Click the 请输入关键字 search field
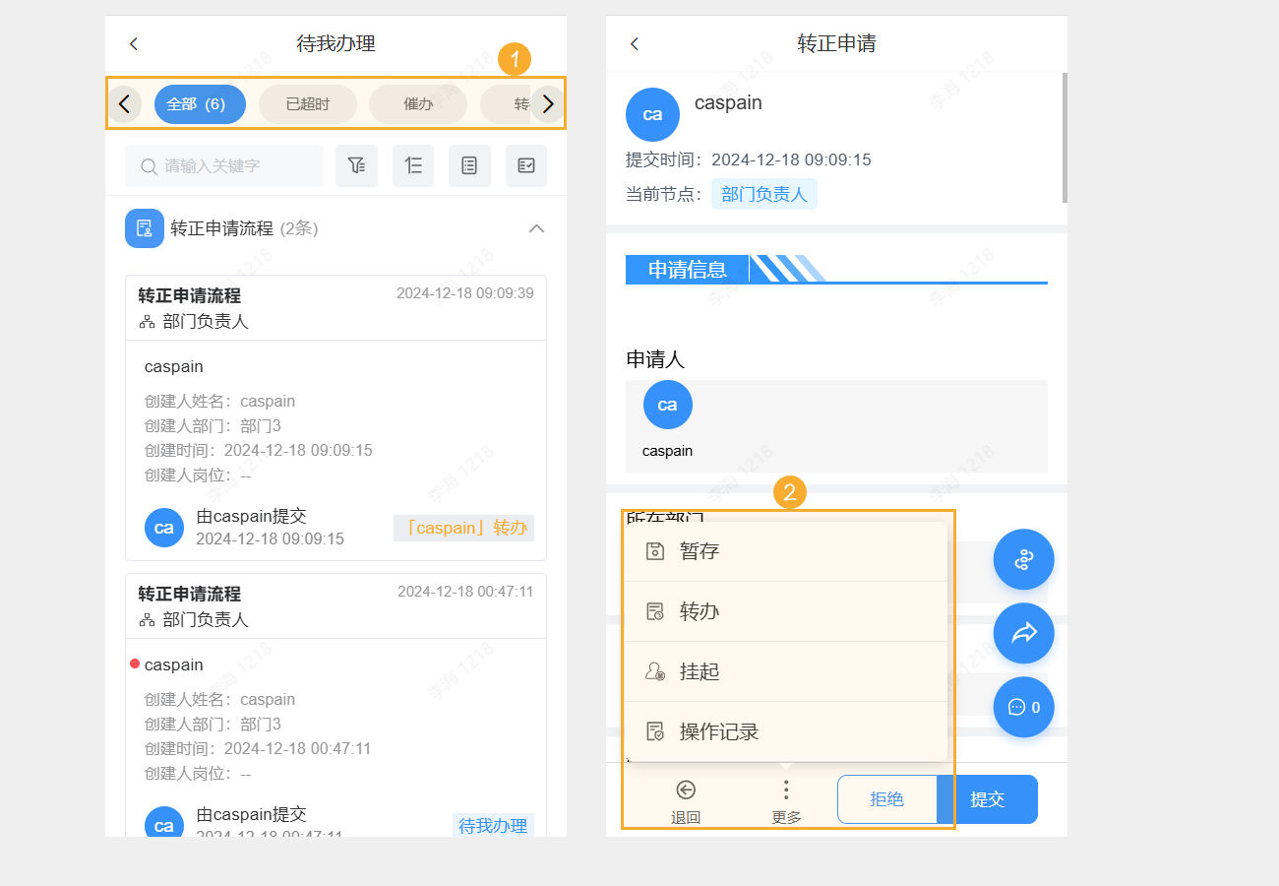The image size is (1279, 886). click(x=224, y=165)
